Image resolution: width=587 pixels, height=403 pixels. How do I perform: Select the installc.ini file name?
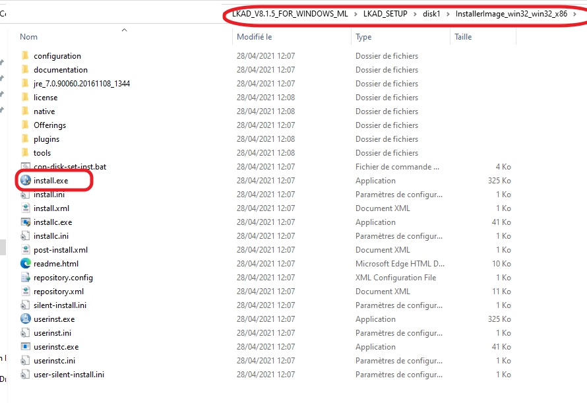[x=51, y=236]
